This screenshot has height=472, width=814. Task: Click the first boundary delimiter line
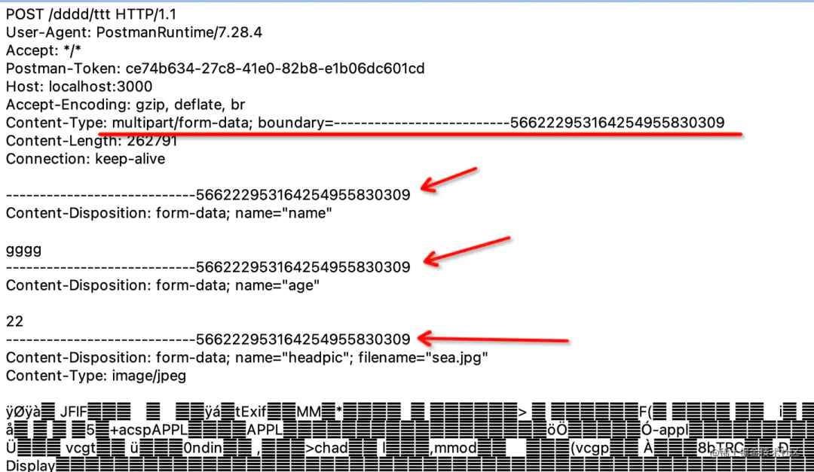tap(208, 195)
